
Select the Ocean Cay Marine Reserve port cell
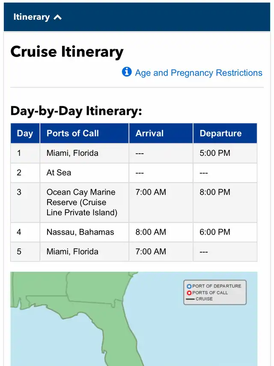click(x=81, y=202)
